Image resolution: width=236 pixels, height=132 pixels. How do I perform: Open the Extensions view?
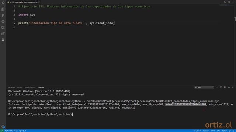(x=3, y=34)
